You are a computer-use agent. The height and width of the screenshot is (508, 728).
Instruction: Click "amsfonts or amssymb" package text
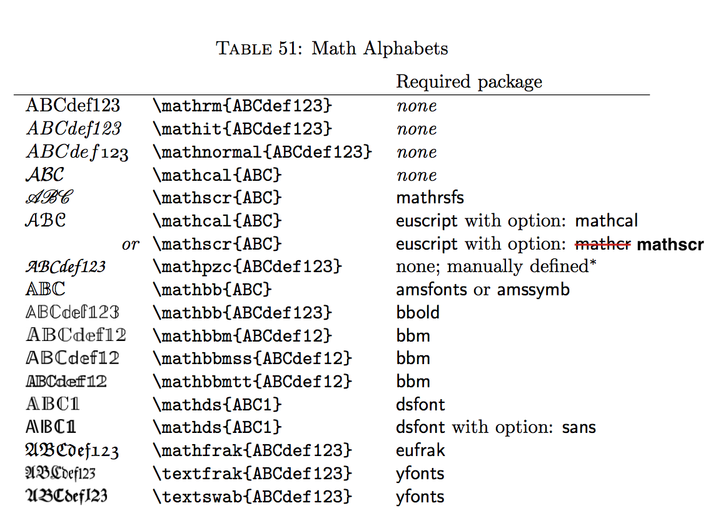point(483,290)
